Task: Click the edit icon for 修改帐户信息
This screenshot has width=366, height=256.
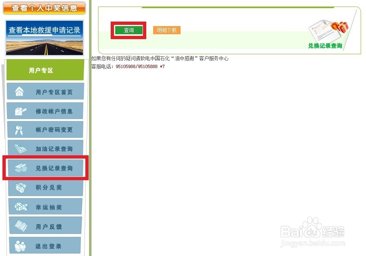Action: click(20, 111)
